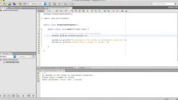Start macro recording with the red circle icon
Image resolution: width=178 pixels, height=100 pixels.
click(113, 11)
